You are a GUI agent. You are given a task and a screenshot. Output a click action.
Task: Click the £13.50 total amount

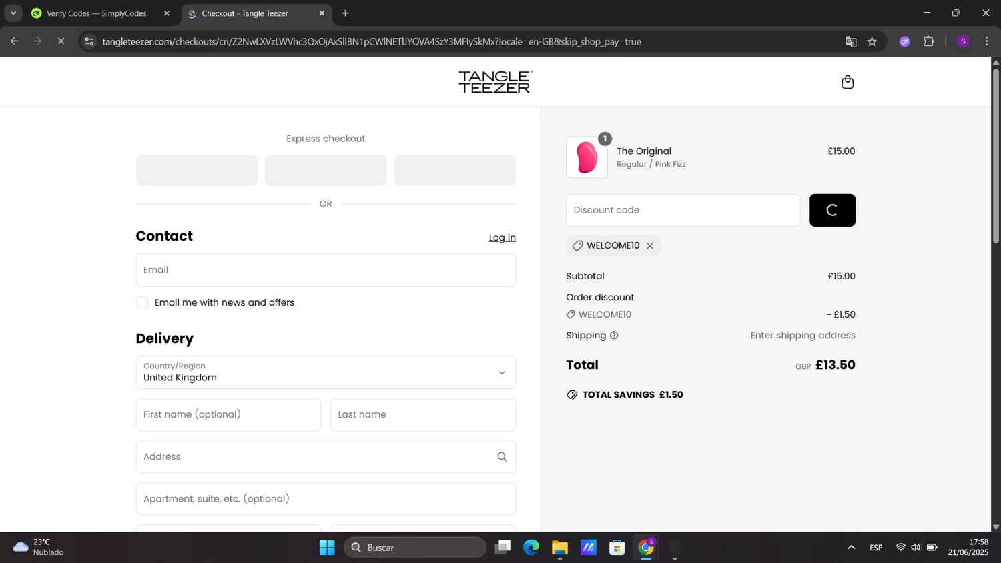coord(836,365)
